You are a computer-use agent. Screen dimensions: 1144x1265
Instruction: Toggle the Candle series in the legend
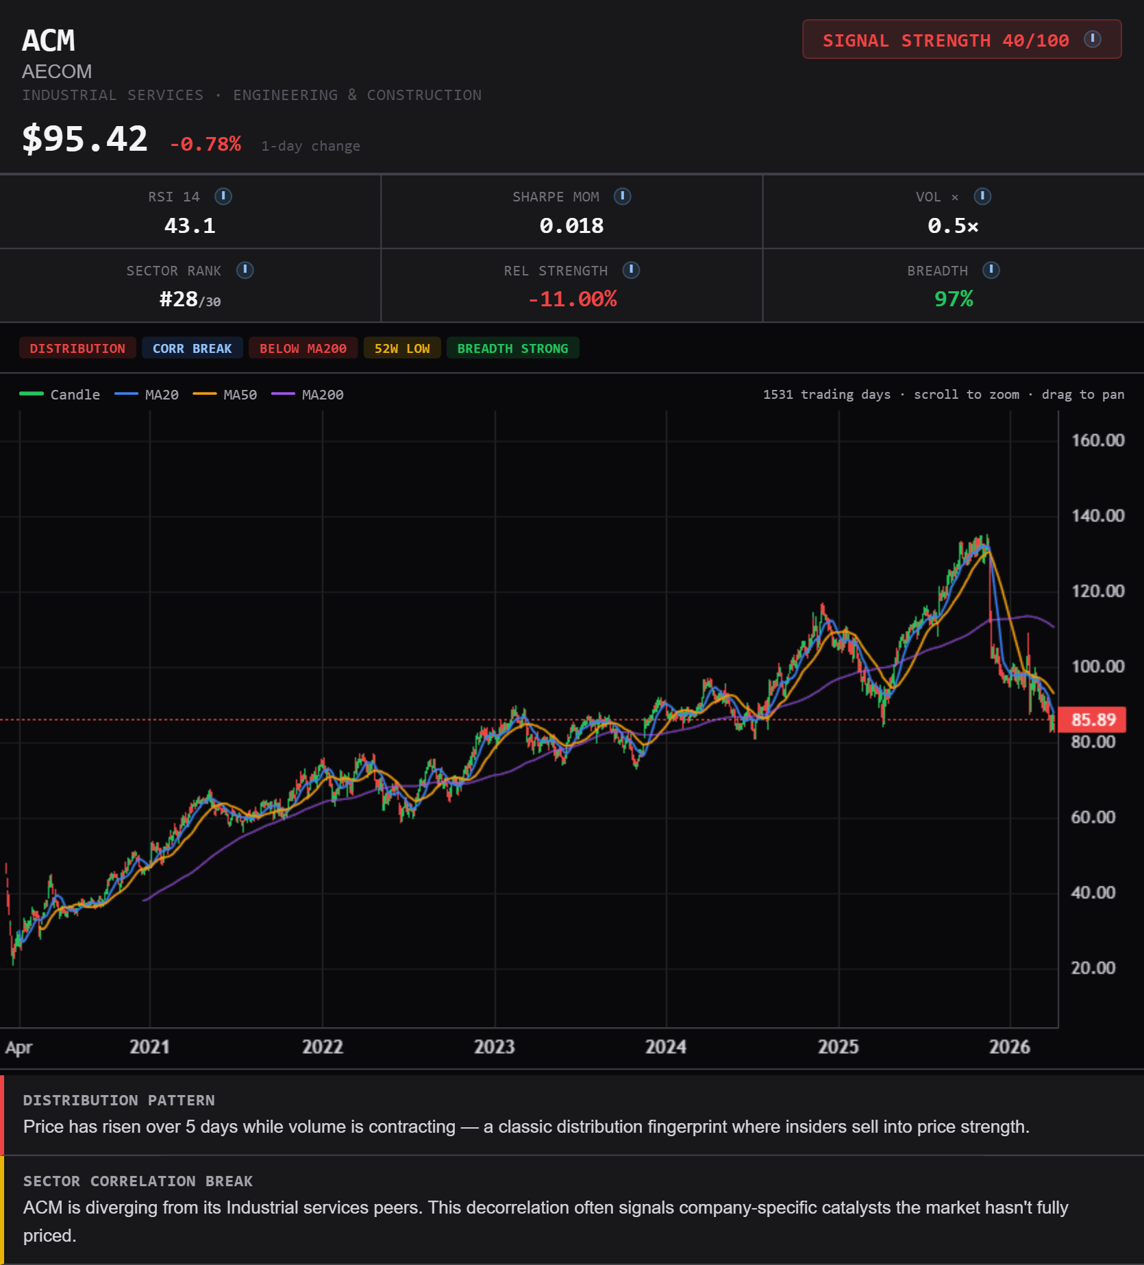(60, 395)
